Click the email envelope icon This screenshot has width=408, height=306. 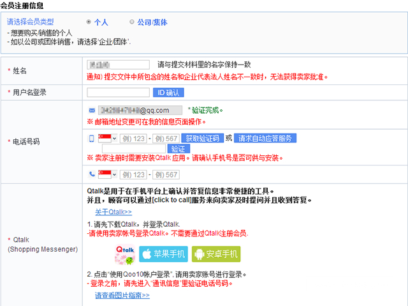pyautogui.click(x=92, y=110)
